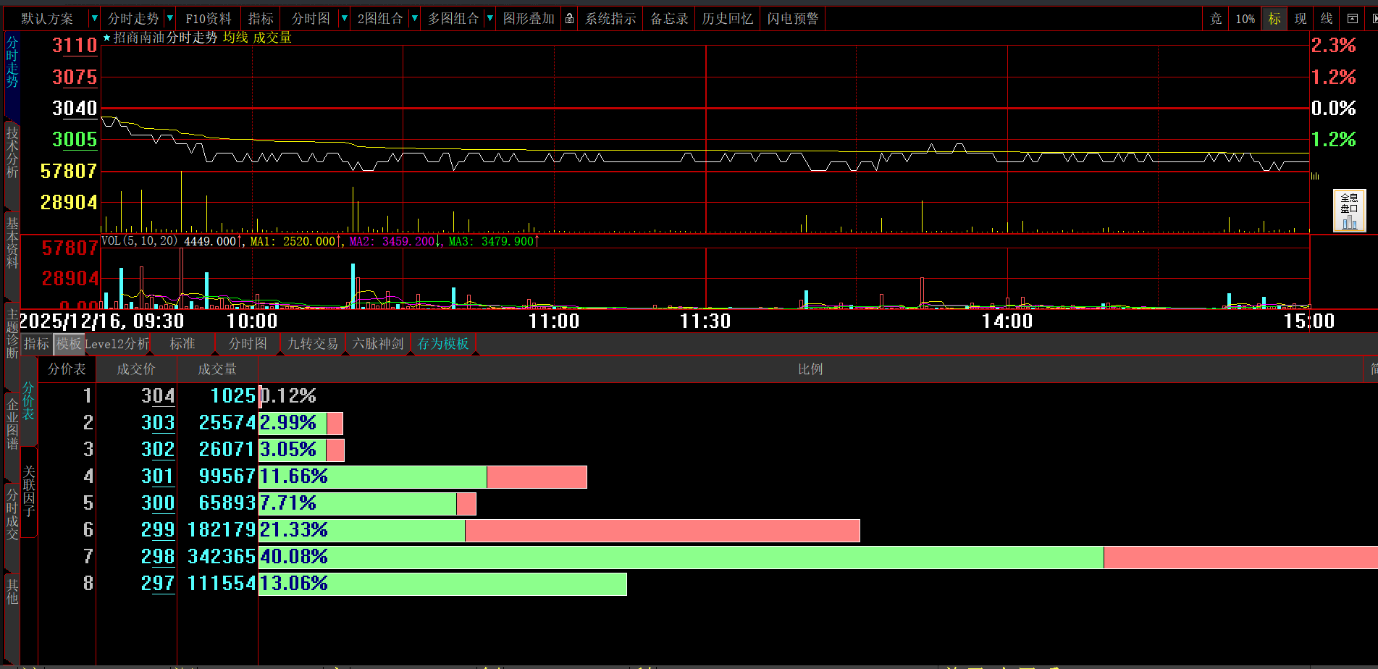Open F10资料 company information

209,19
